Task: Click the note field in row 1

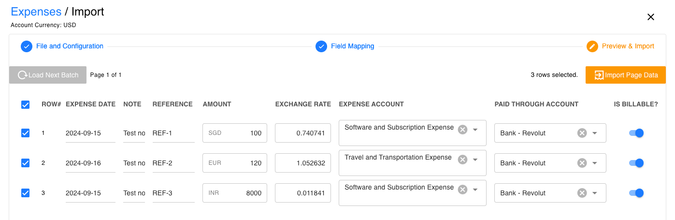Action: 134,133
